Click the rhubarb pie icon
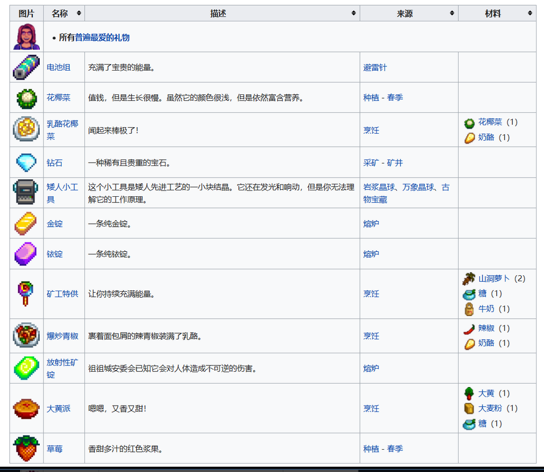The image size is (544, 472). tap(27, 408)
